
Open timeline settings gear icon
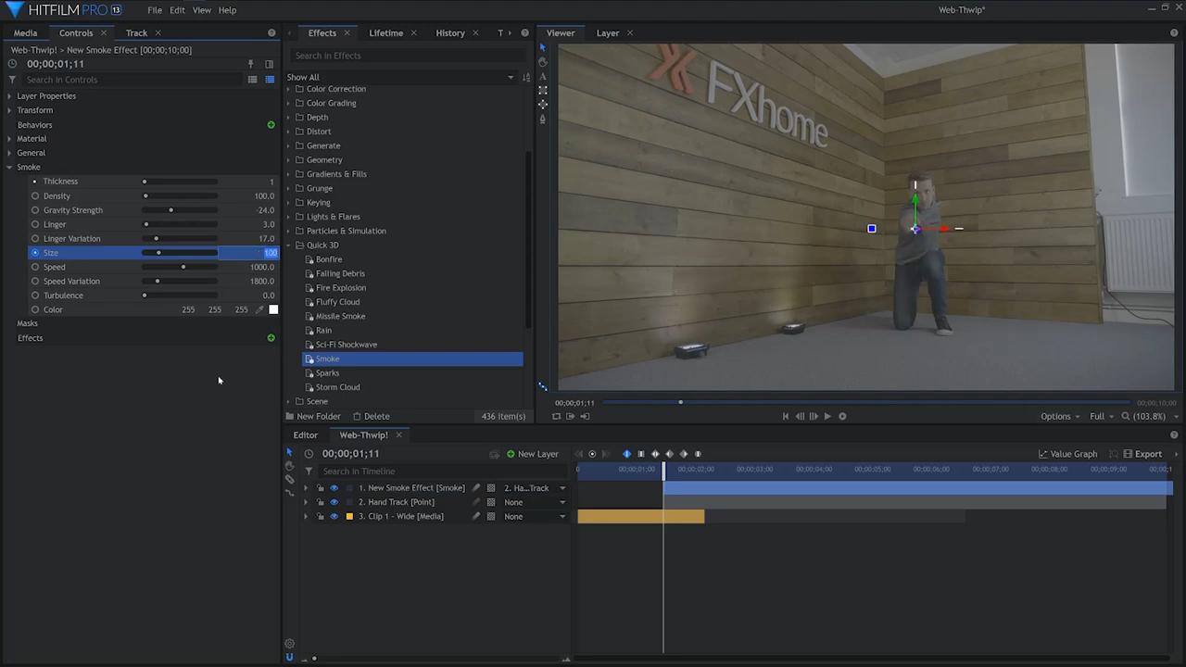tap(289, 643)
